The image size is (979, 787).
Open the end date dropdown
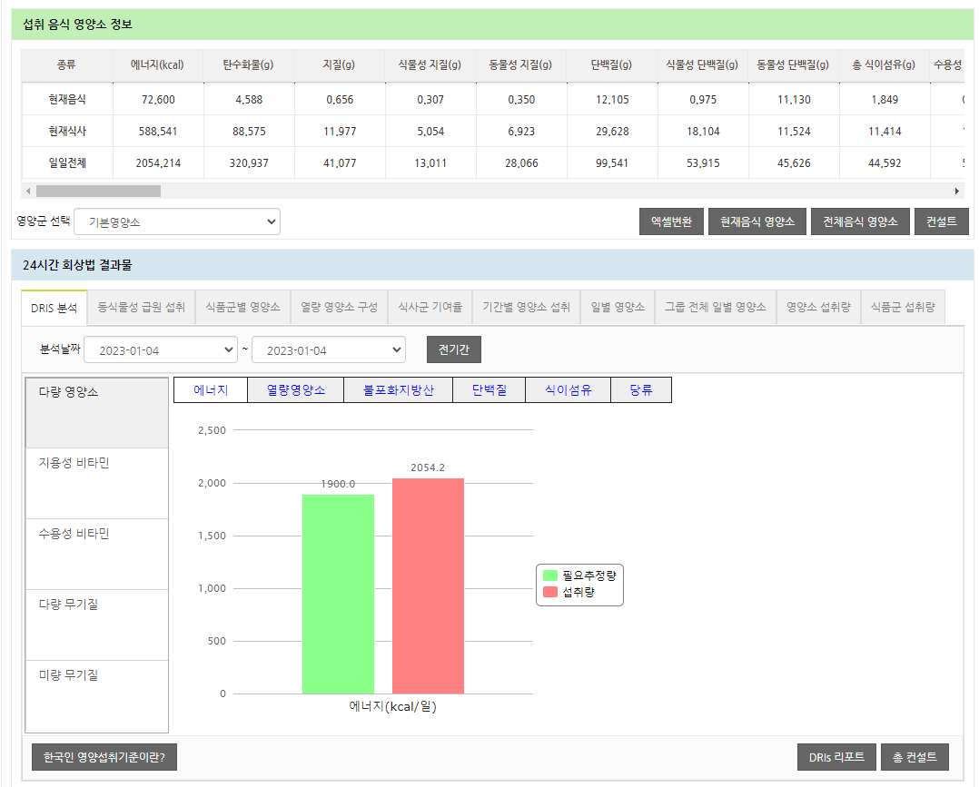(329, 350)
